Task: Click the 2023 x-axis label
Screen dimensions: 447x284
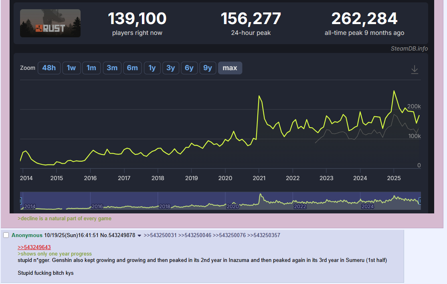Action: point(326,178)
